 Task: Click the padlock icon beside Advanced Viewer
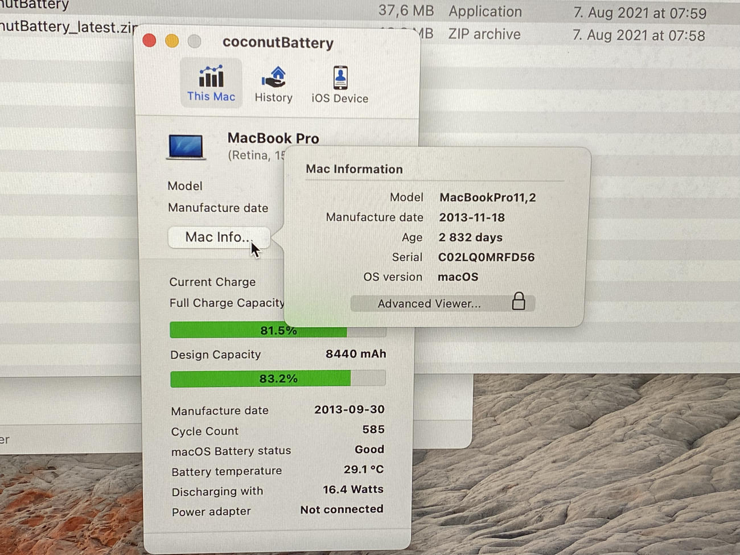[519, 301]
